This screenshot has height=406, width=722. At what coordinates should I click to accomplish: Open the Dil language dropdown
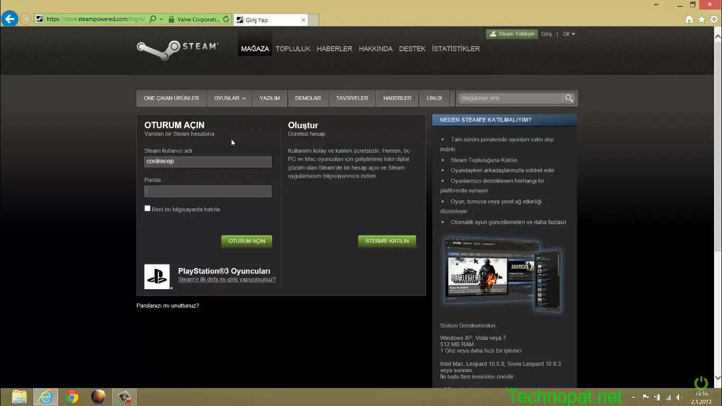coord(569,34)
